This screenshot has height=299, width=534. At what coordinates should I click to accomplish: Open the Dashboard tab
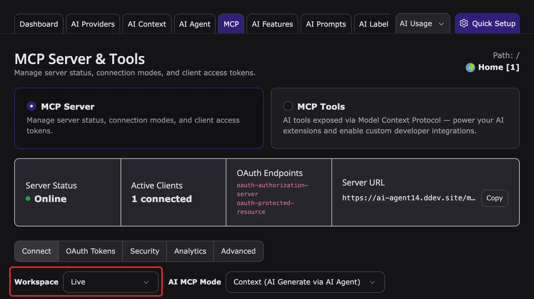(x=39, y=24)
